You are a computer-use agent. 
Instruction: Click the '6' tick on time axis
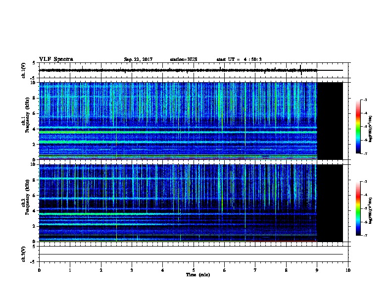(x=225, y=270)
